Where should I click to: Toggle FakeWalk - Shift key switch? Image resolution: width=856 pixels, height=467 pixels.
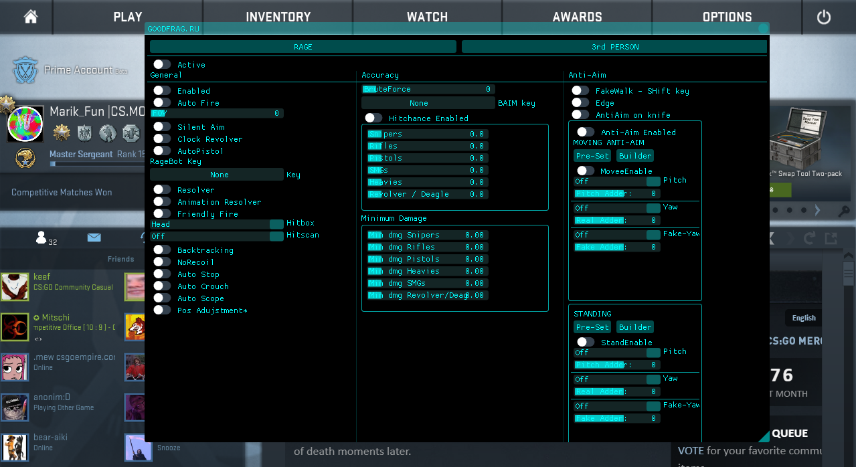pos(580,90)
